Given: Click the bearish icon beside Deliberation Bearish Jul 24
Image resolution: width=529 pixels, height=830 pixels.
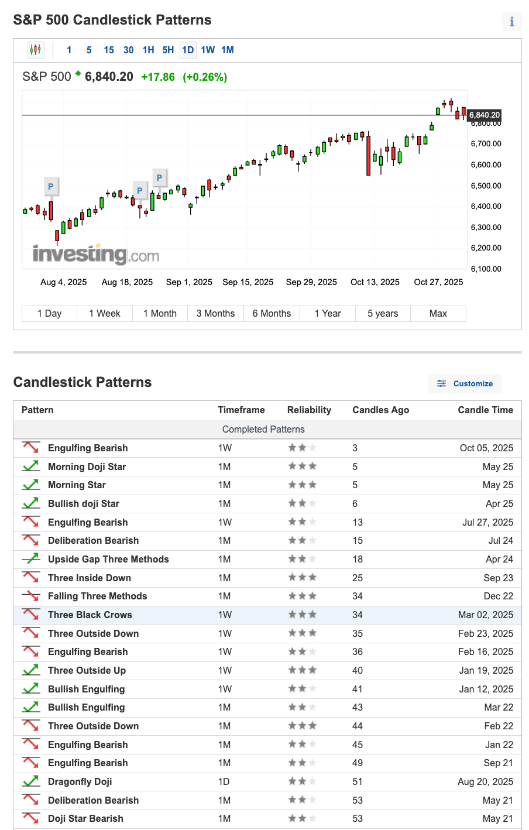Looking at the screenshot, I should tap(31, 540).
